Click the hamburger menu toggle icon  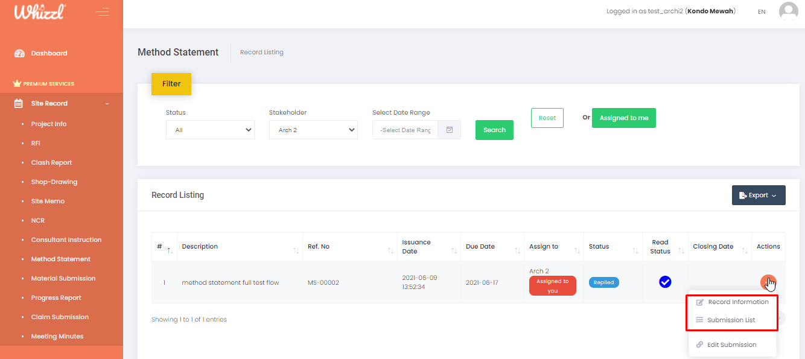102,12
